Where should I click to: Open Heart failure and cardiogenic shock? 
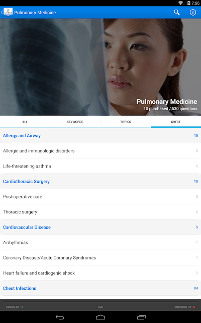[x=100, y=273]
